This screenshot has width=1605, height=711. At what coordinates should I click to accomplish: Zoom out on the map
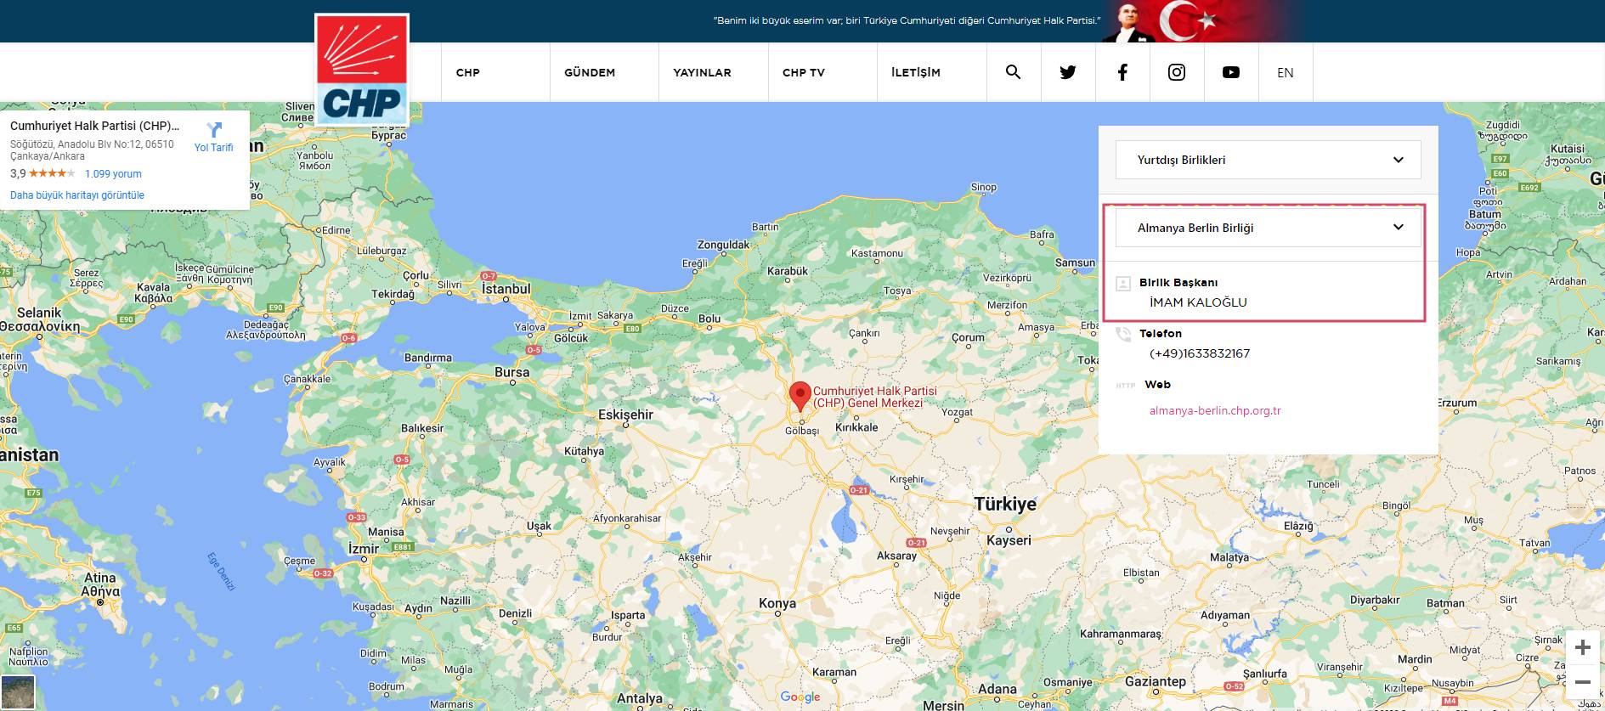[1582, 682]
